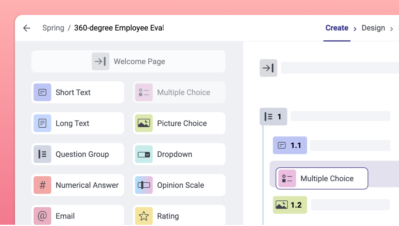
Task: Click the Rating star icon
Action: click(144, 216)
